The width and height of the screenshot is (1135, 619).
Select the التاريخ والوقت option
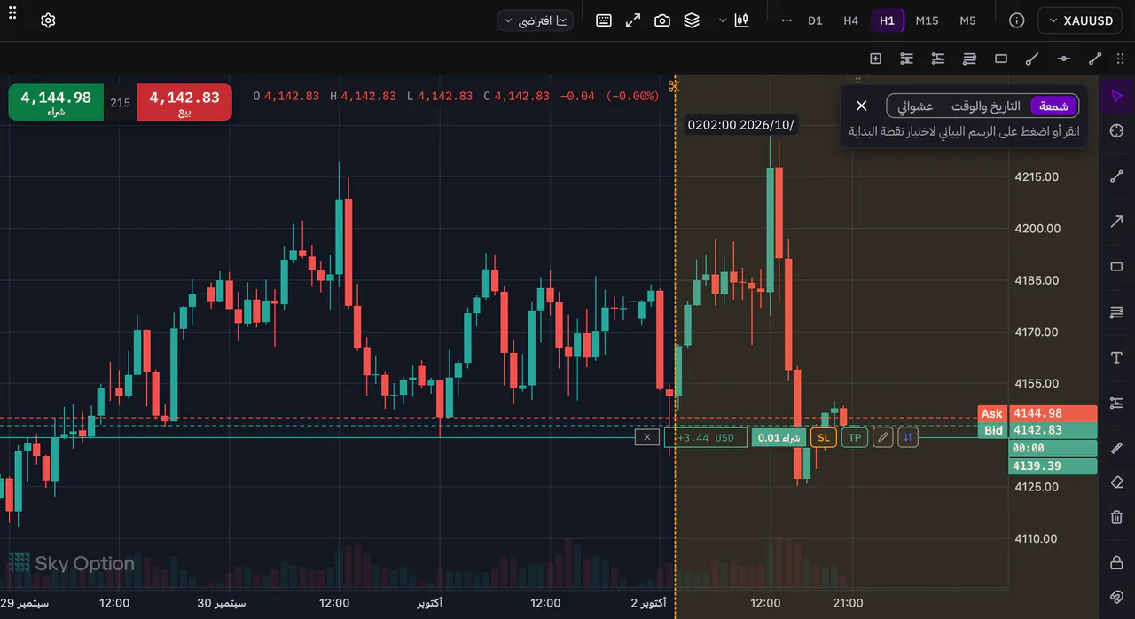click(986, 106)
